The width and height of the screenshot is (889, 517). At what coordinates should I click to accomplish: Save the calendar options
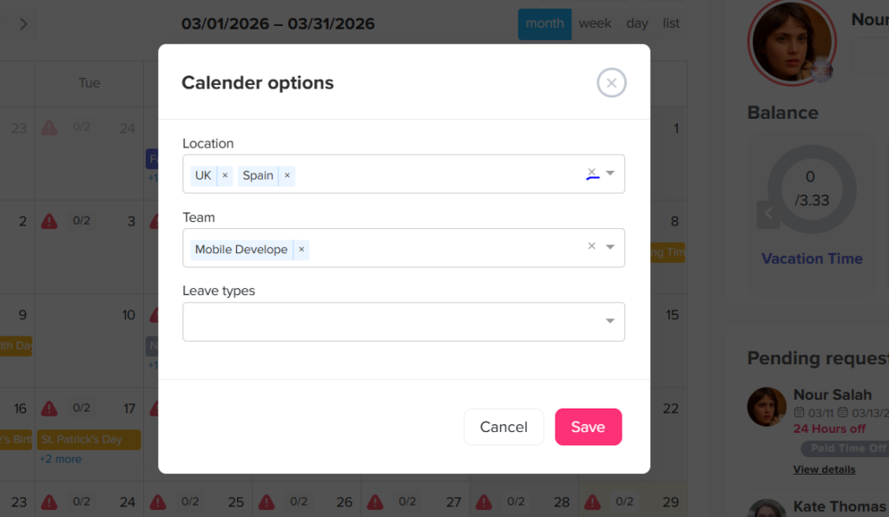coord(588,427)
